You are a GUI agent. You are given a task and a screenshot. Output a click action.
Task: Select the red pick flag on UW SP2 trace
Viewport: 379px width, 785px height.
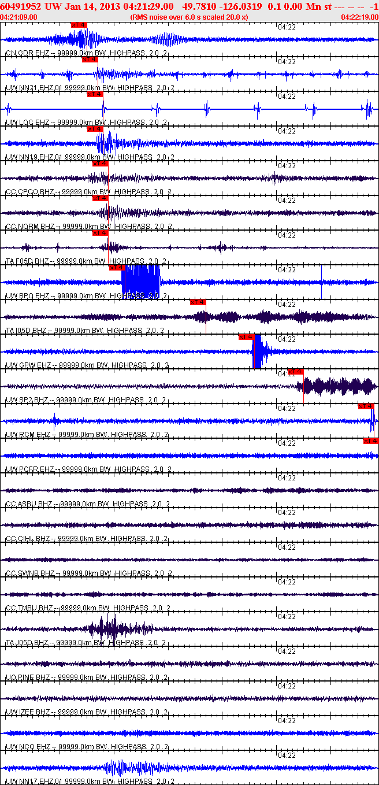[x=295, y=372]
